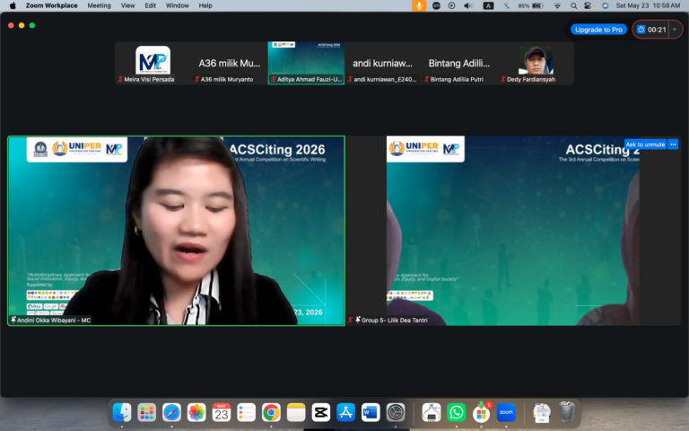
Task: Open the View menu
Action: (x=128, y=5)
